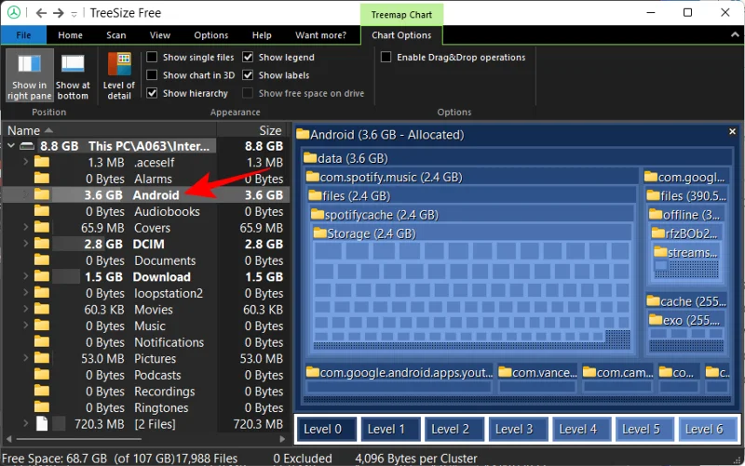
Task: Switch to the View ribbon tab
Action: point(159,35)
